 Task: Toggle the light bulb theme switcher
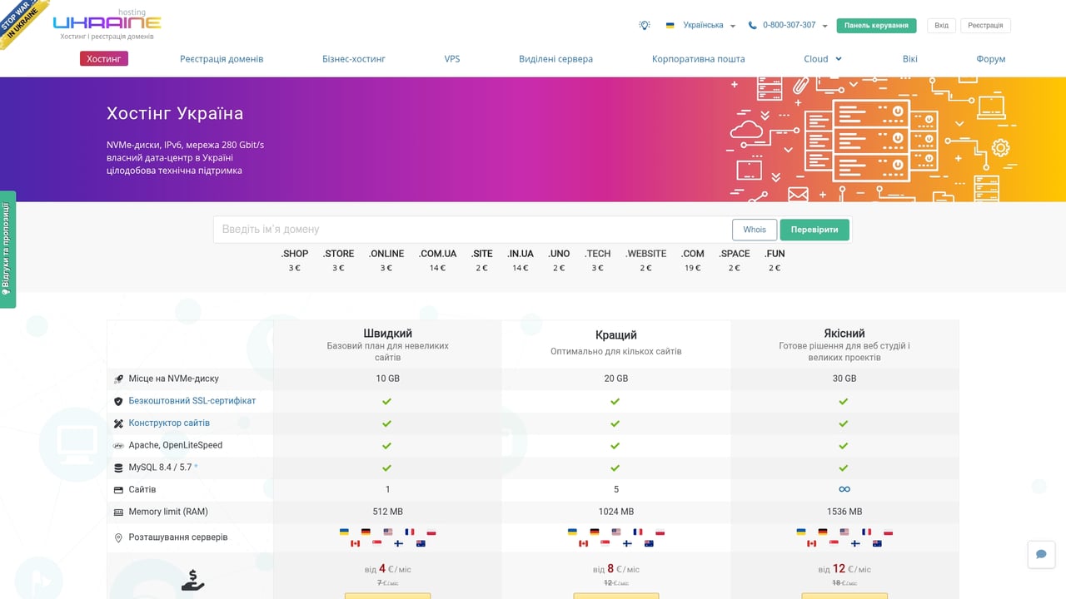pyautogui.click(x=644, y=25)
